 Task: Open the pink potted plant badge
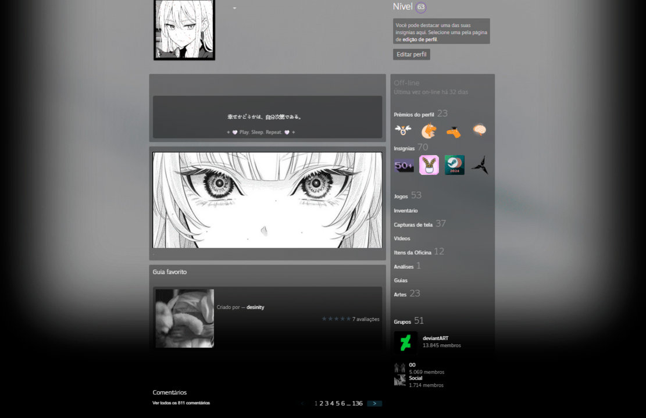pyautogui.click(x=429, y=165)
